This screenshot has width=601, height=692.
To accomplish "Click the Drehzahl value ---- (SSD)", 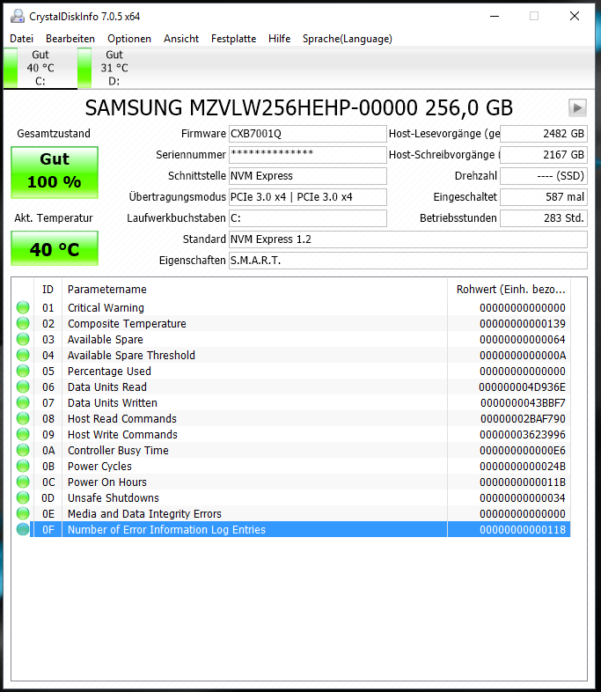I will [x=544, y=176].
